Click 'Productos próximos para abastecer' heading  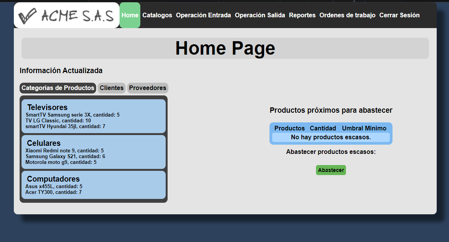click(331, 110)
